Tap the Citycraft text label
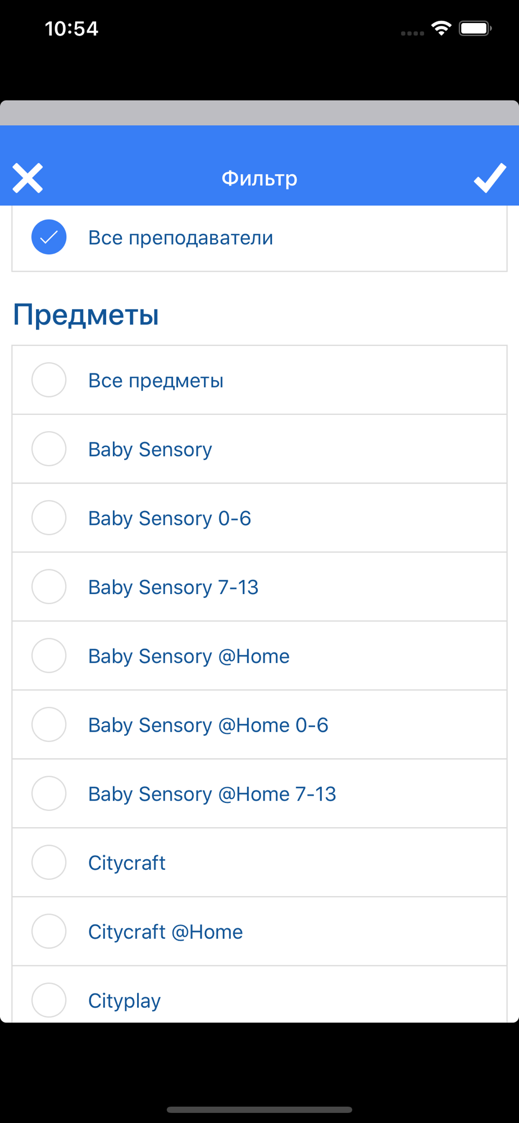The height and width of the screenshot is (1123, 519). tap(127, 863)
